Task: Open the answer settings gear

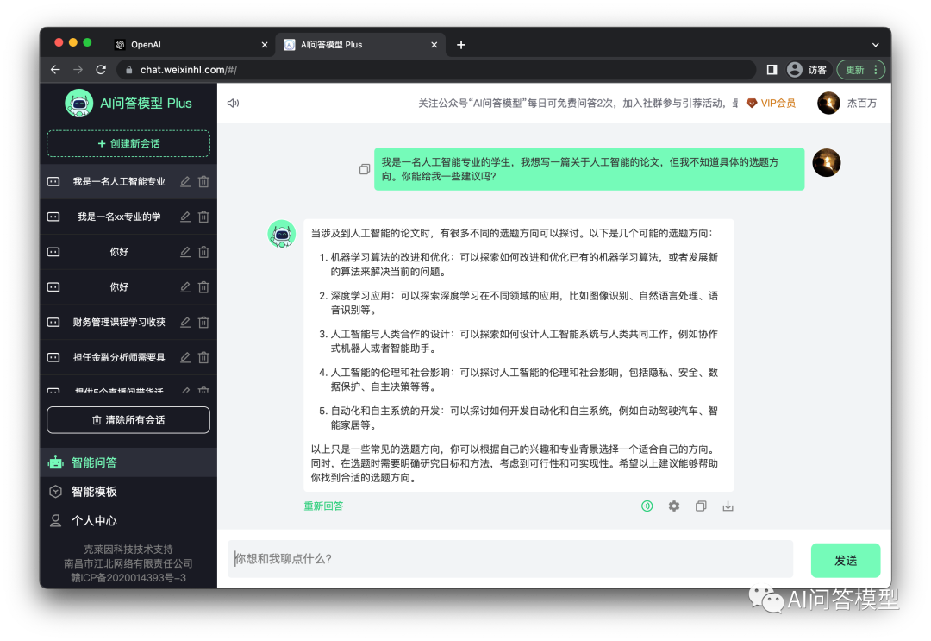Action: (x=673, y=506)
